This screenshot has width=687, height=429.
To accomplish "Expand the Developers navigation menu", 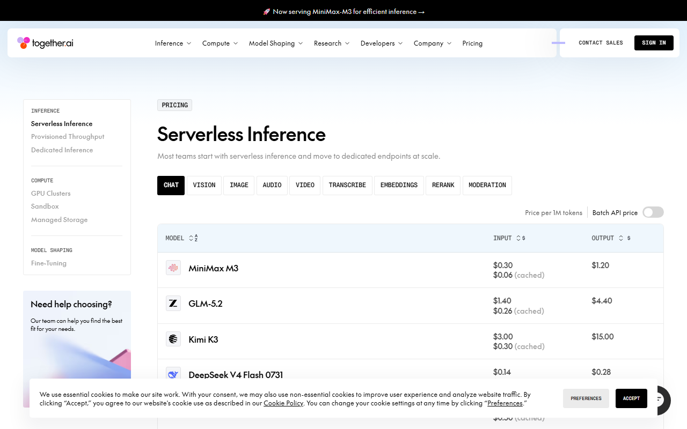I will point(382,43).
